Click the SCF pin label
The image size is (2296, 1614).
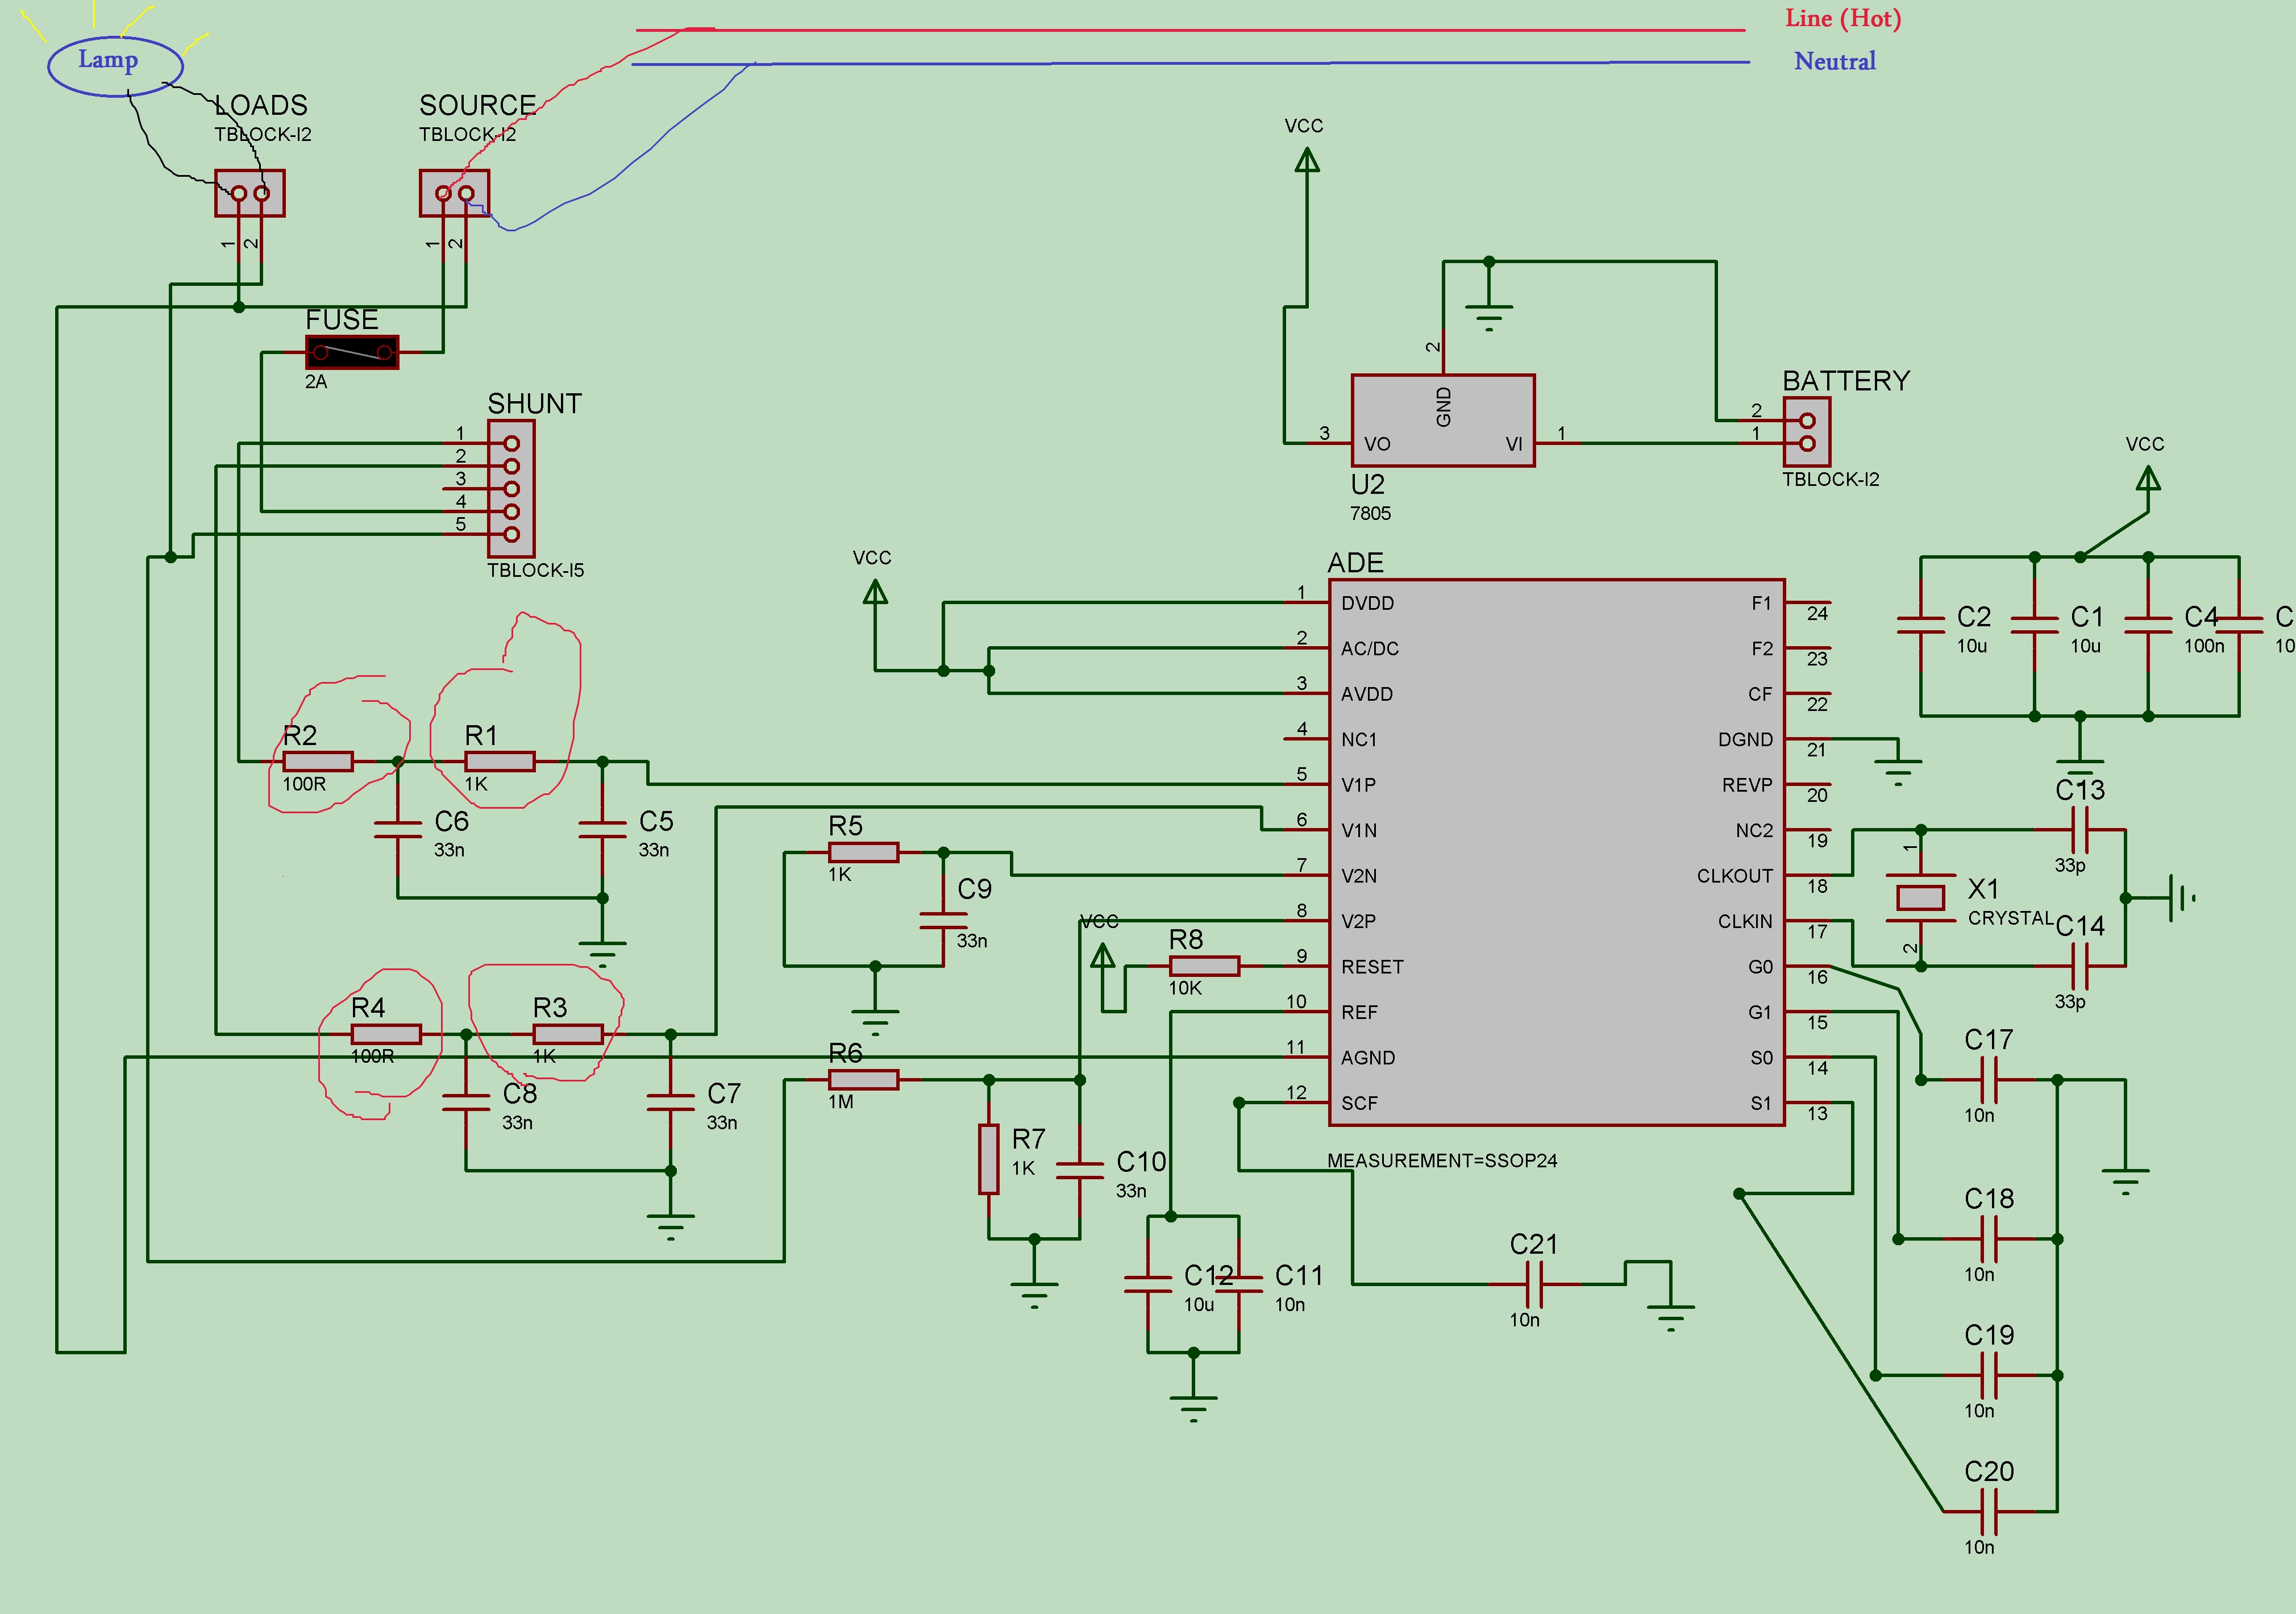click(1359, 1103)
